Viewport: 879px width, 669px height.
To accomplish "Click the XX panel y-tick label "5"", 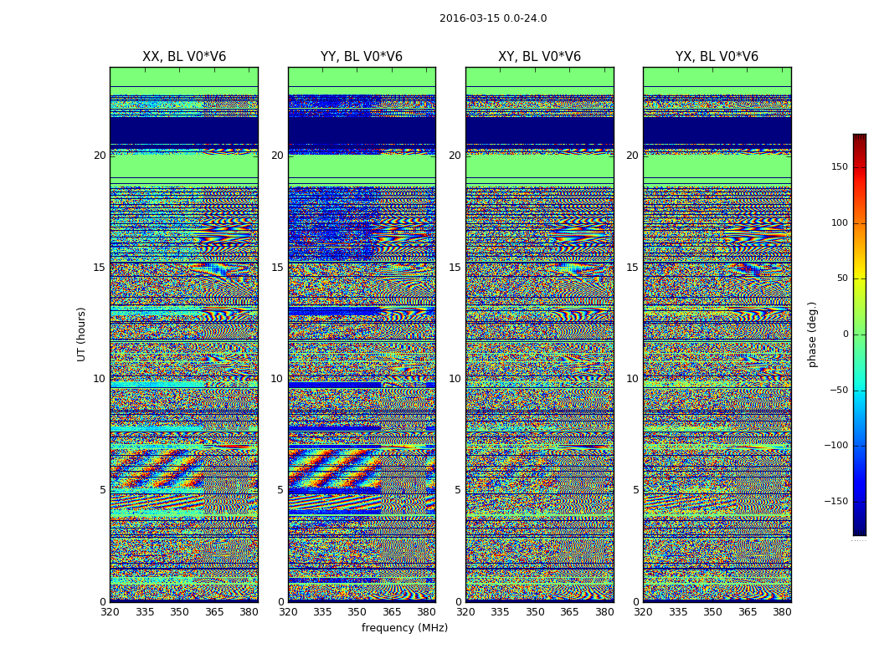I will tap(103, 490).
